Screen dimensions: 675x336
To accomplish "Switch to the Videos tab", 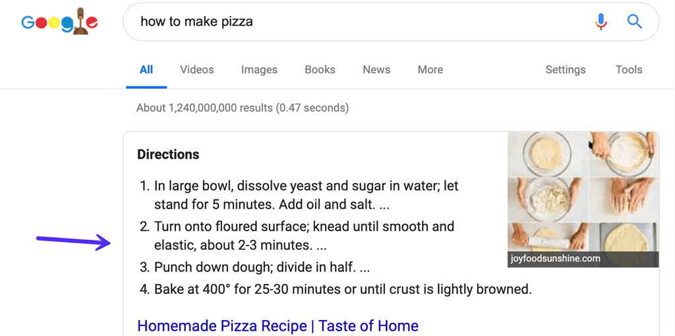I will (196, 70).
